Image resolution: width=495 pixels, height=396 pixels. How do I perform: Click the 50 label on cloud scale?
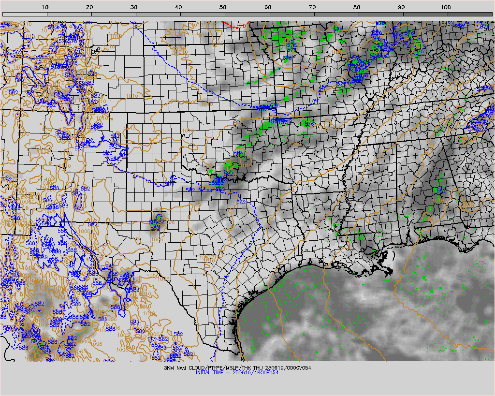pyautogui.click(x=223, y=7)
